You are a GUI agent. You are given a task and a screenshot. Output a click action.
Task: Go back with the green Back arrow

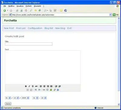(x=5, y=10)
